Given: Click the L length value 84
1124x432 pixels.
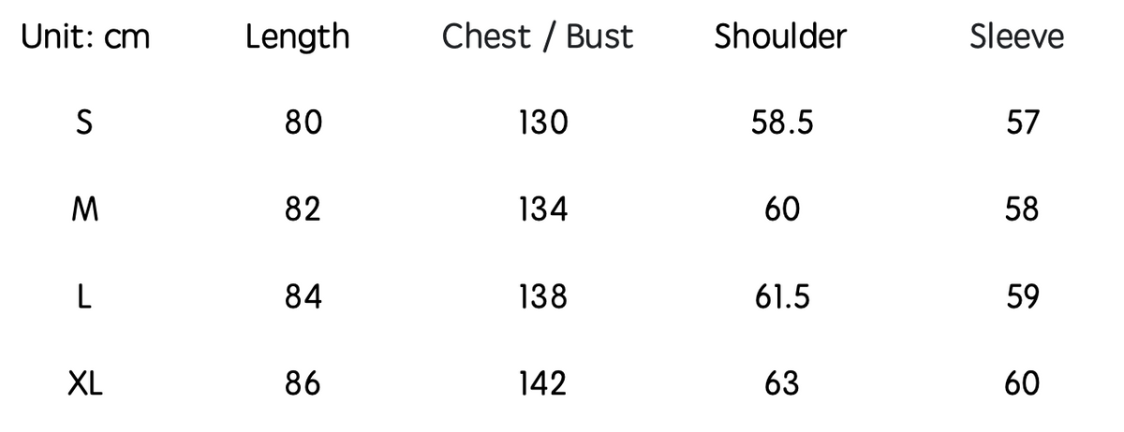Looking at the screenshot, I should click(x=303, y=296).
